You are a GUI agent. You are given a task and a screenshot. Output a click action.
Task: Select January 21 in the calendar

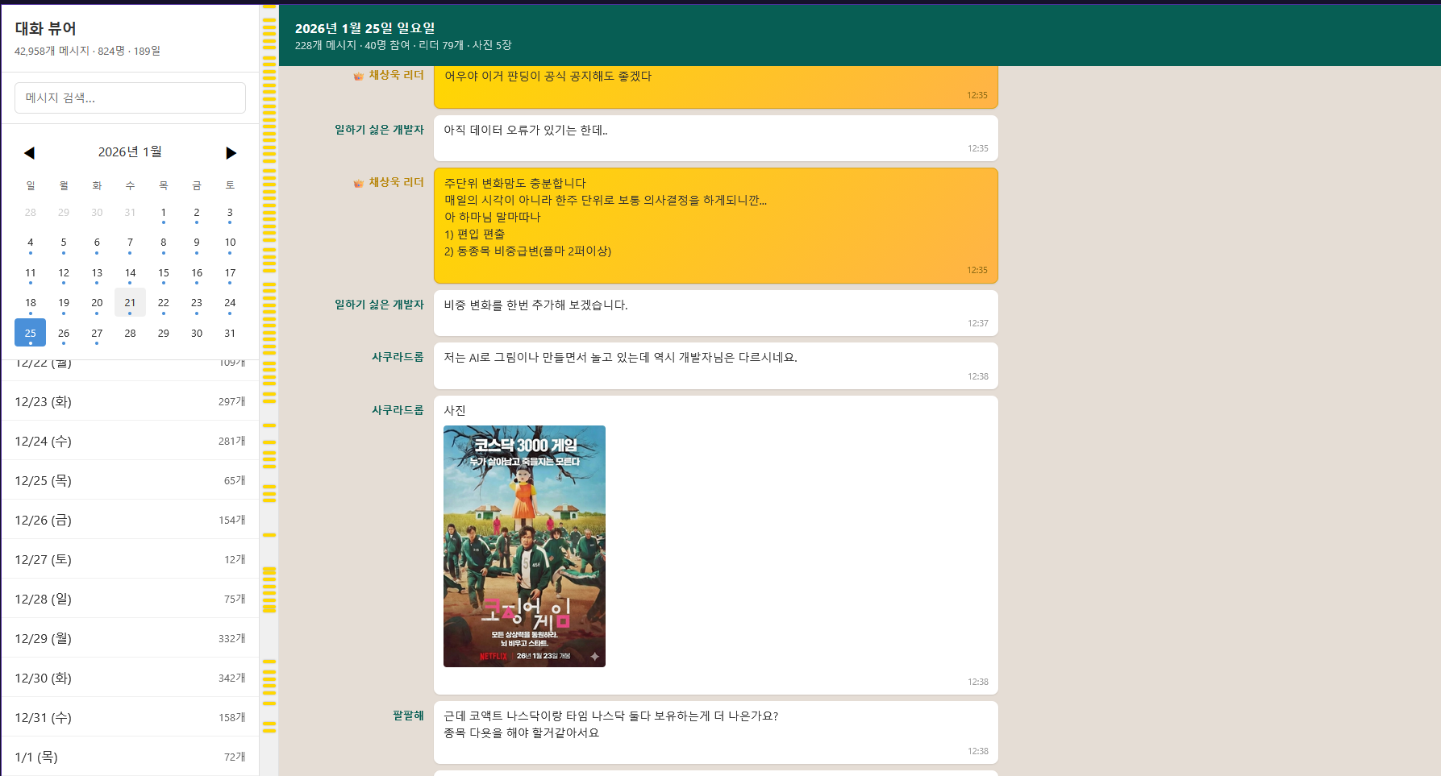click(x=130, y=302)
